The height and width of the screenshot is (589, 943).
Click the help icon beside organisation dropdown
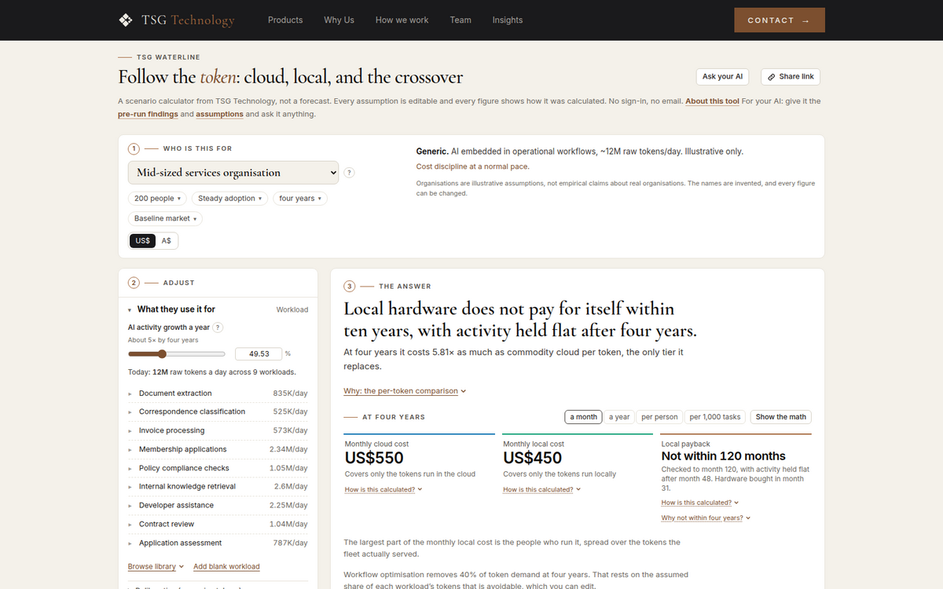350,173
